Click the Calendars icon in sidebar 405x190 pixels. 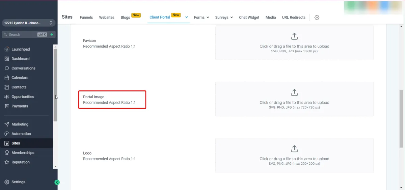[7, 78]
